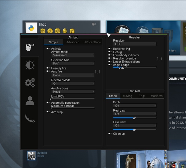The width and height of the screenshot is (186, 168).
Task: Click the Auto fire keybind box
Action: 97,72
